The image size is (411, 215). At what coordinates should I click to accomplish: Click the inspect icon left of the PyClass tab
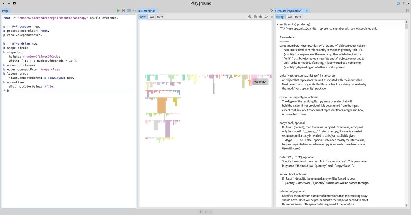click(271, 11)
